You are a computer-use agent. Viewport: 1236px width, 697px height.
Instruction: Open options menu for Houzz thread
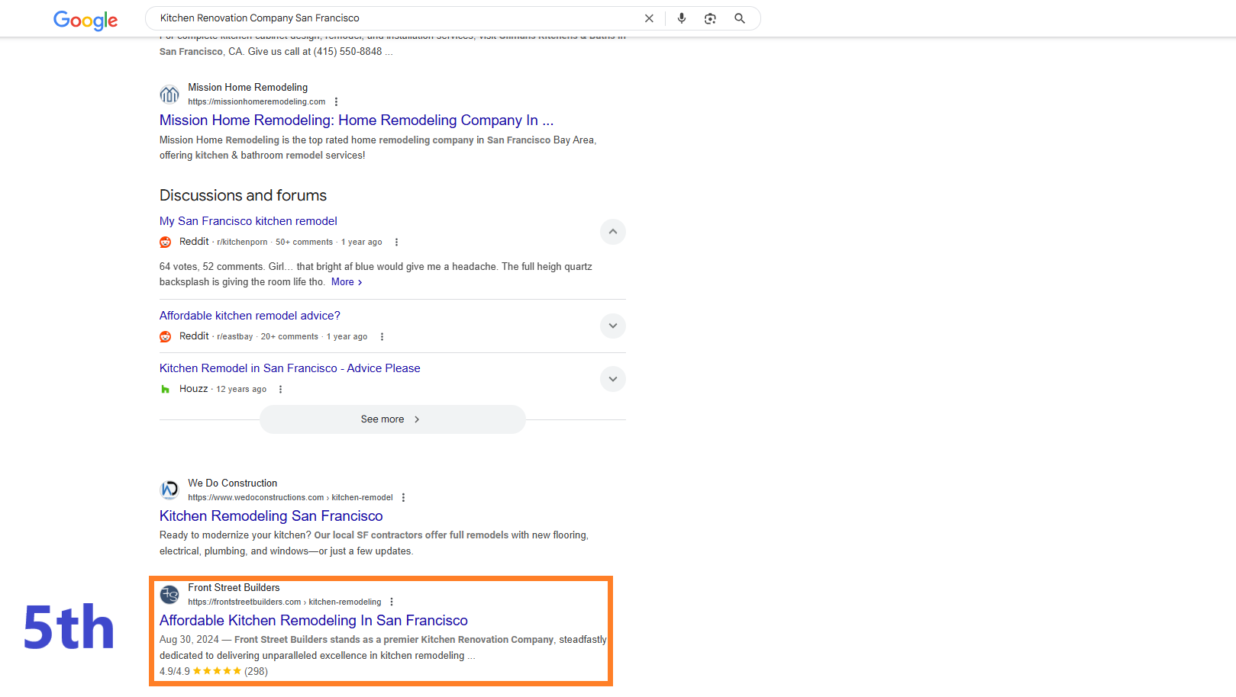pyautogui.click(x=280, y=390)
